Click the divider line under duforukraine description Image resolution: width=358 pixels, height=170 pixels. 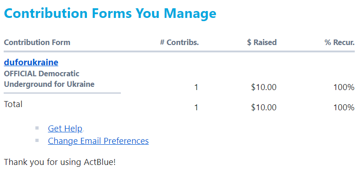(x=63, y=93)
